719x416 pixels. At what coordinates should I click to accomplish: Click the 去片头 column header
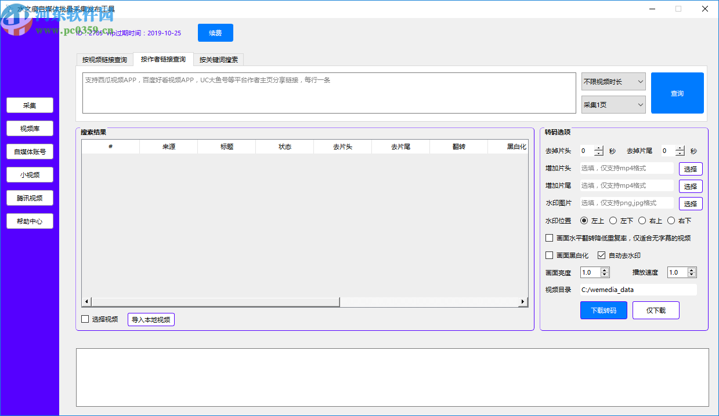pos(343,147)
